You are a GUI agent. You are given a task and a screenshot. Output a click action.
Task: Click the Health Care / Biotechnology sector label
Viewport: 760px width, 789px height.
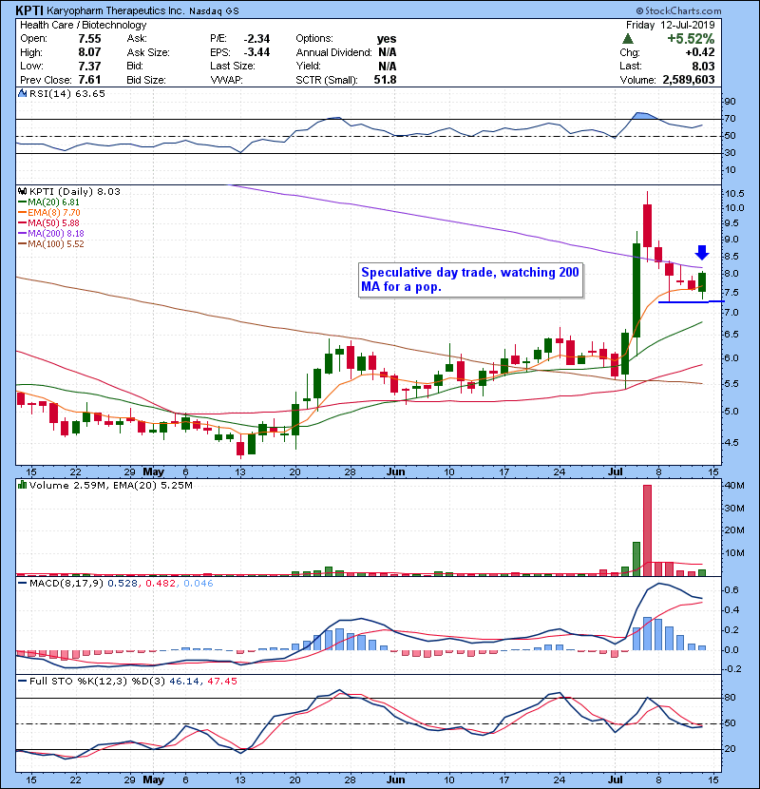click(83, 25)
